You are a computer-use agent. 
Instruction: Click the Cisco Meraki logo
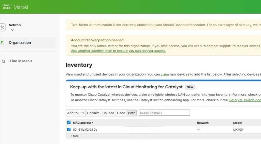(15, 7)
